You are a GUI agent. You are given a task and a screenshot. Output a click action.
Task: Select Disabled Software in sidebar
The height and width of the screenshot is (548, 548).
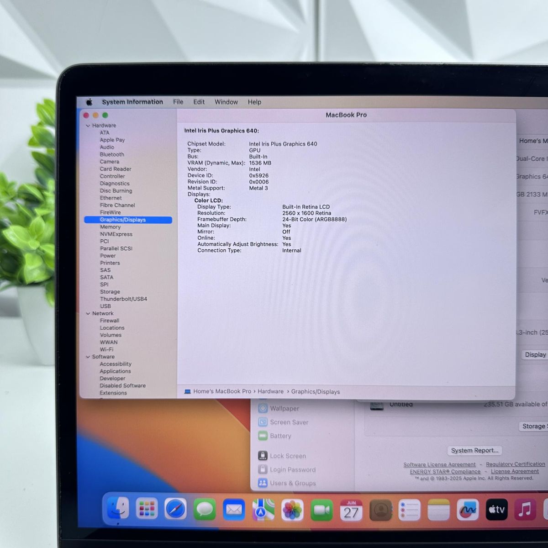pyautogui.click(x=123, y=386)
